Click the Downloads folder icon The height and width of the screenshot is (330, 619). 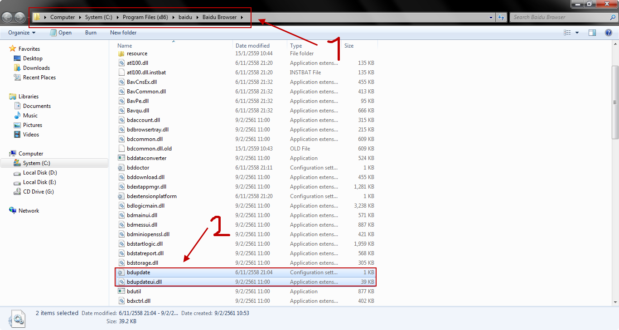17,68
